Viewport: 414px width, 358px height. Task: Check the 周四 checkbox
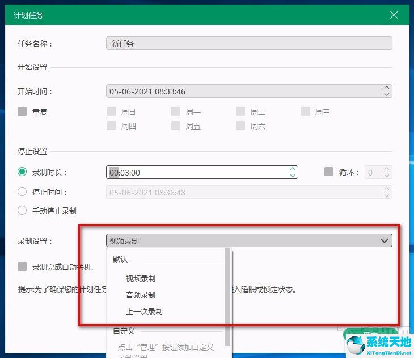pos(111,126)
